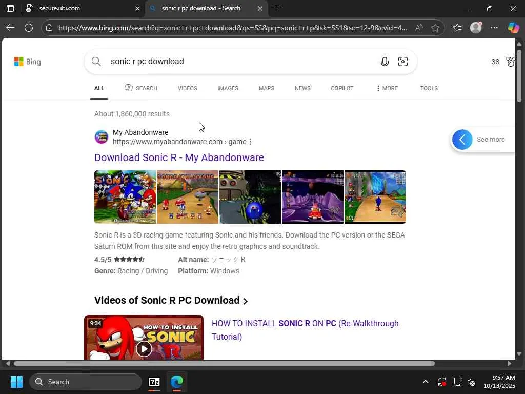Open the Sonic running on path thumbnail
Image resolution: width=525 pixels, height=394 pixels.
375,197
